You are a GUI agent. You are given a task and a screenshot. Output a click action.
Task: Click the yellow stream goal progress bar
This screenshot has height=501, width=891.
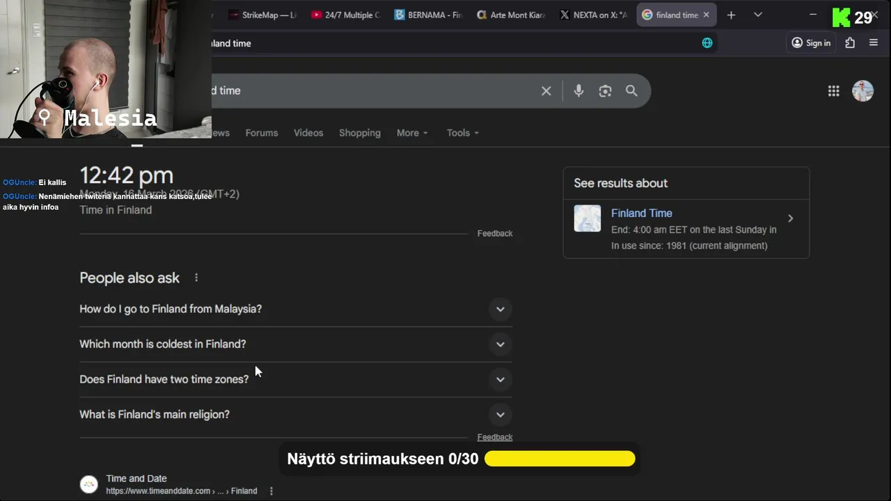[560, 459]
